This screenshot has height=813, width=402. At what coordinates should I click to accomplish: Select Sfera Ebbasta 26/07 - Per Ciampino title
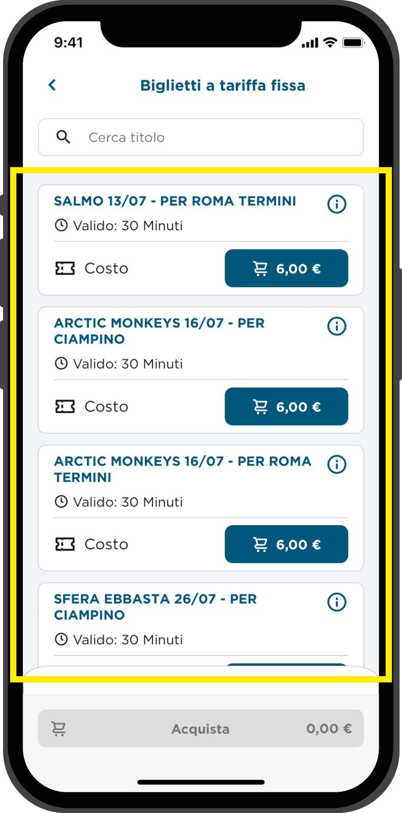155,607
